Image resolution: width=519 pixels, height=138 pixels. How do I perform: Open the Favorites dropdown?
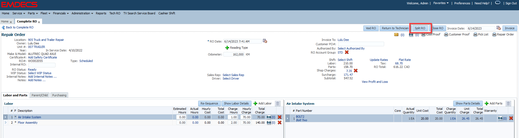[x=441, y=3]
